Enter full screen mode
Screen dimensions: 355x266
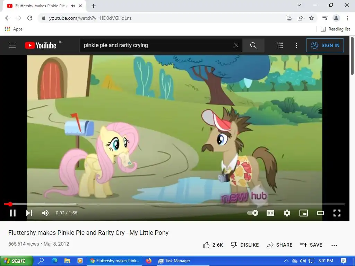click(337, 213)
